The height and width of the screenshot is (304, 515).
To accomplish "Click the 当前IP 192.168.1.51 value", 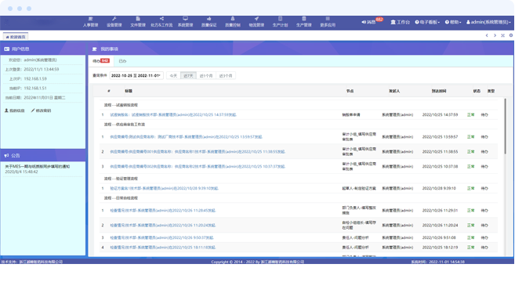I will 35,89.
